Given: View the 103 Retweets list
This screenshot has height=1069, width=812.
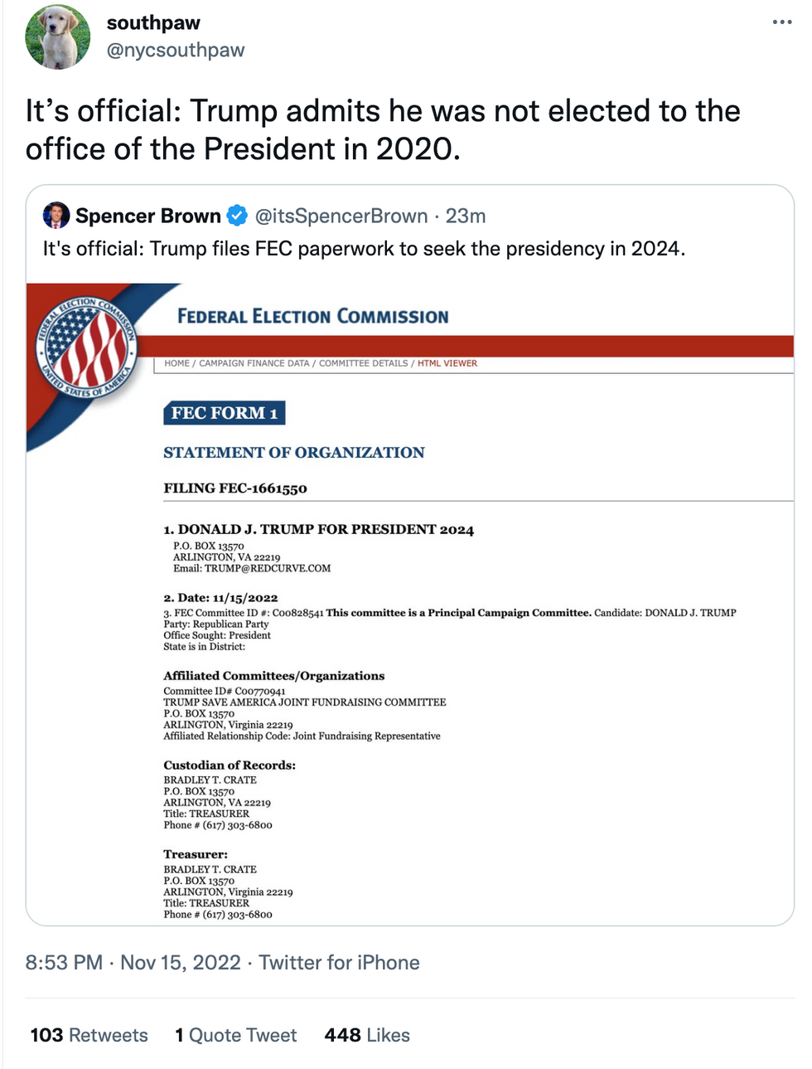Looking at the screenshot, I should click(x=89, y=1035).
